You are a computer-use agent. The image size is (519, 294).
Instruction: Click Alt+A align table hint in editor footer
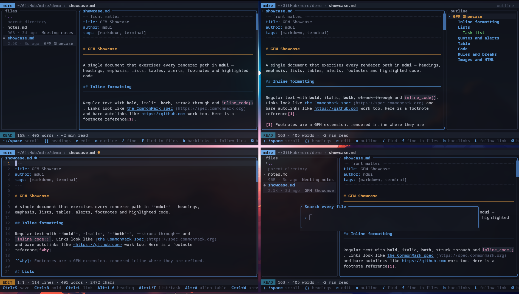[206, 288]
